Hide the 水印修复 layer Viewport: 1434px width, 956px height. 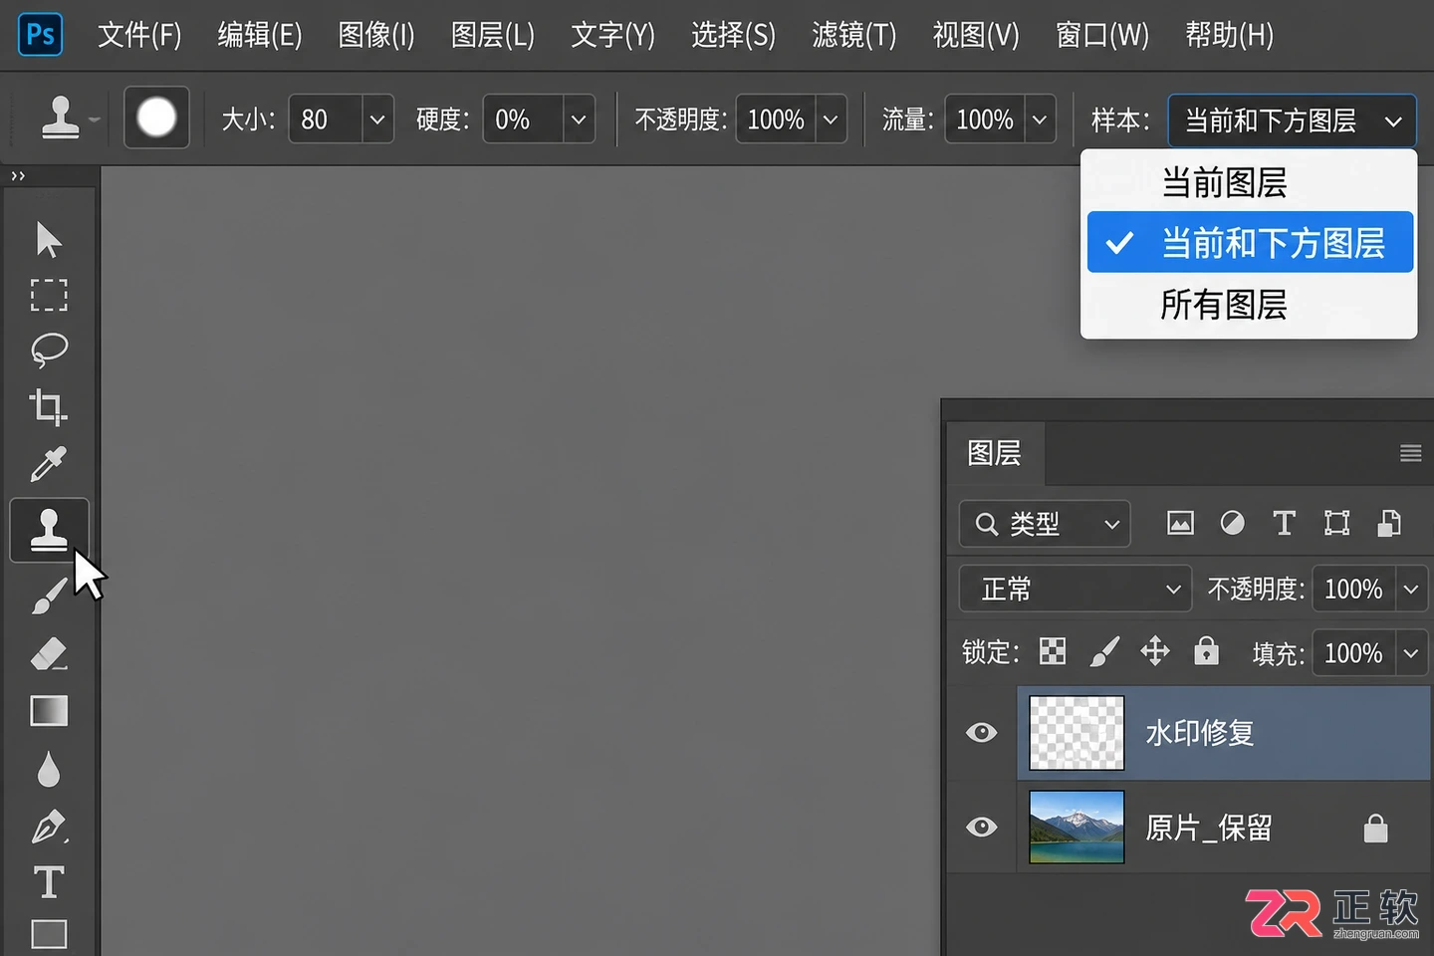pos(982,732)
